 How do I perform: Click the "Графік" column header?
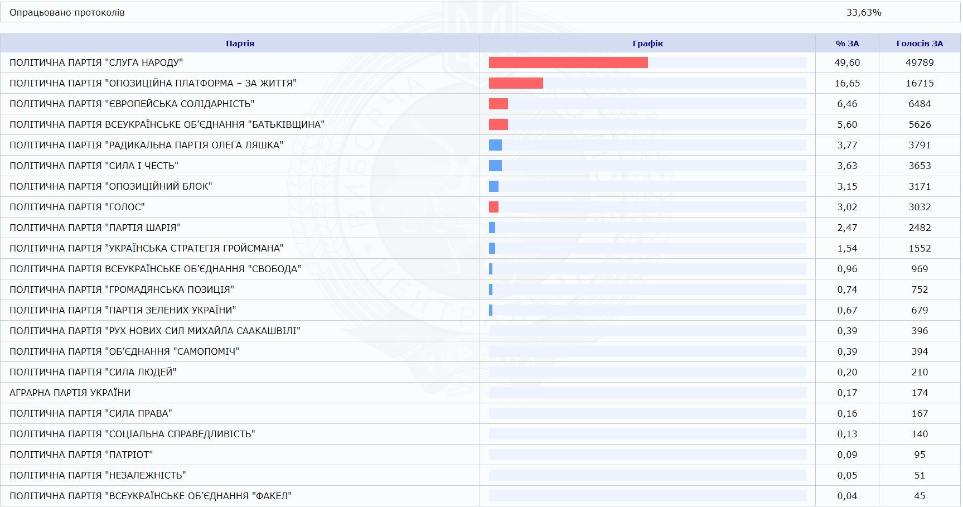pos(647,44)
